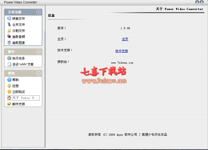Screen dimensions: 208x150
Task: Choose the 分割文件 entry
Action: pos(19,31)
